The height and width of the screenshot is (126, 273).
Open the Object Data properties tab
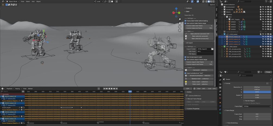pyautogui.click(x=220, y=113)
